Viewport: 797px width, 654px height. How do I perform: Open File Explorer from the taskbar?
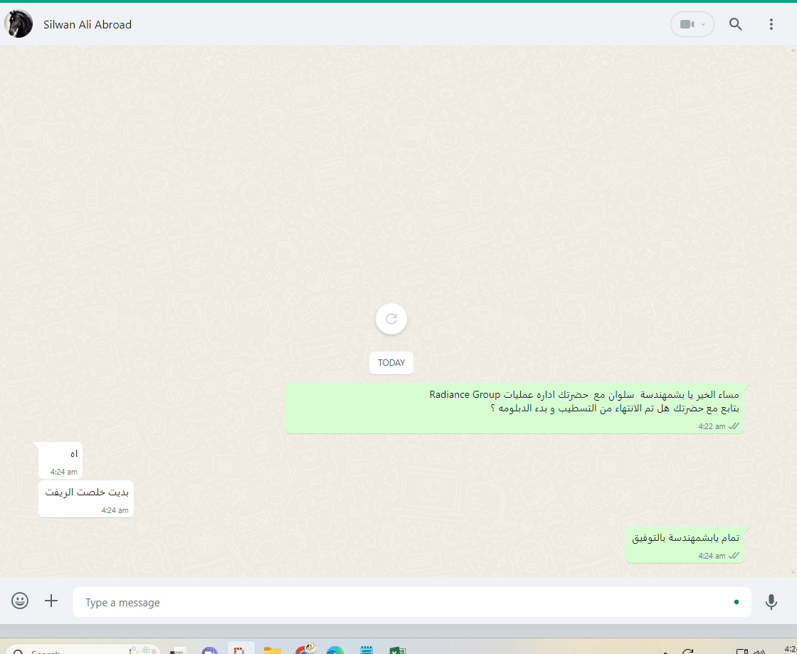(x=273, y=650)
